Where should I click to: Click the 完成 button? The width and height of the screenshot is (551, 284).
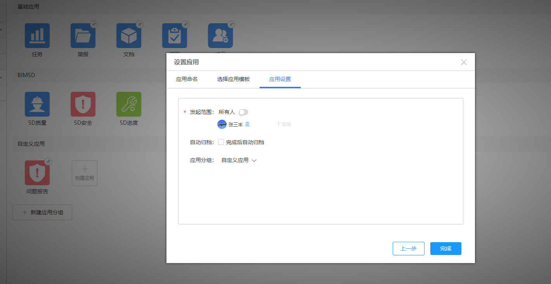pos(445,248)
